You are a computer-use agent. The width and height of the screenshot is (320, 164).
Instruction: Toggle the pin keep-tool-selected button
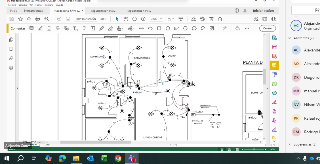(225, 28)
